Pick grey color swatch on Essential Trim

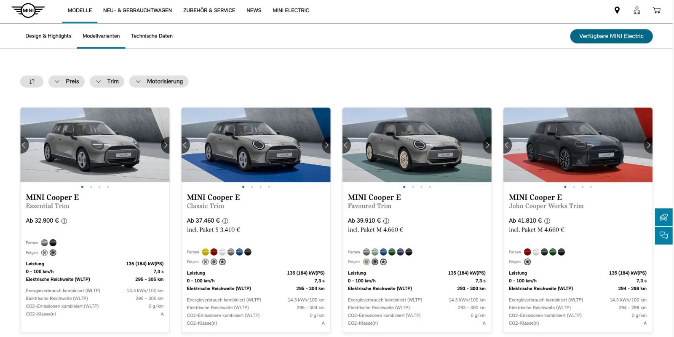[x=44, y=243]
